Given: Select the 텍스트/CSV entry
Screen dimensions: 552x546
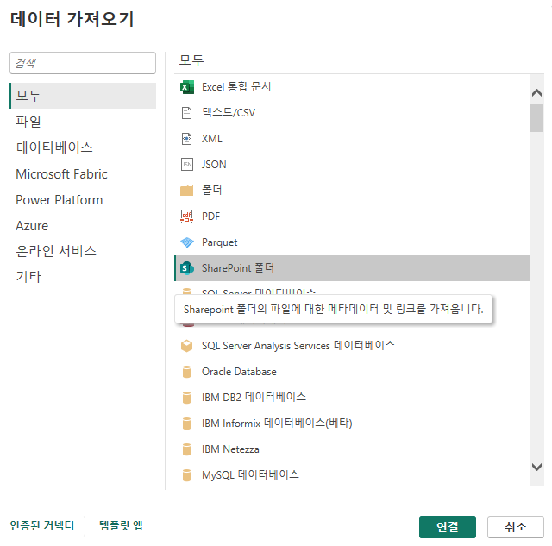Looking at the screenshot, I should [229, 113].
